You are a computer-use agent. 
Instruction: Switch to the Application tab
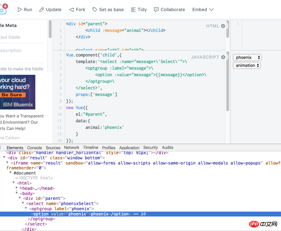click(x=129, y=148)
